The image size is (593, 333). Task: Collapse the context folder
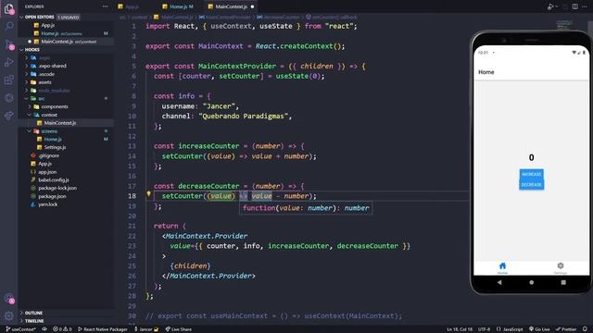coord(49,115)
